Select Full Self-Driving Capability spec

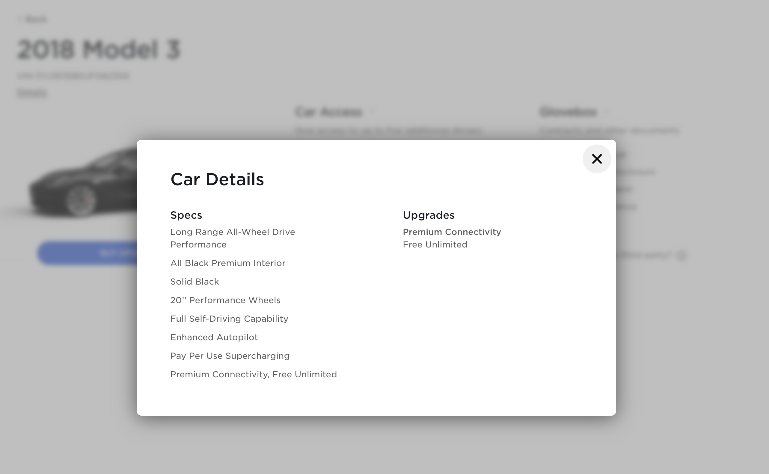click(229, 318)
